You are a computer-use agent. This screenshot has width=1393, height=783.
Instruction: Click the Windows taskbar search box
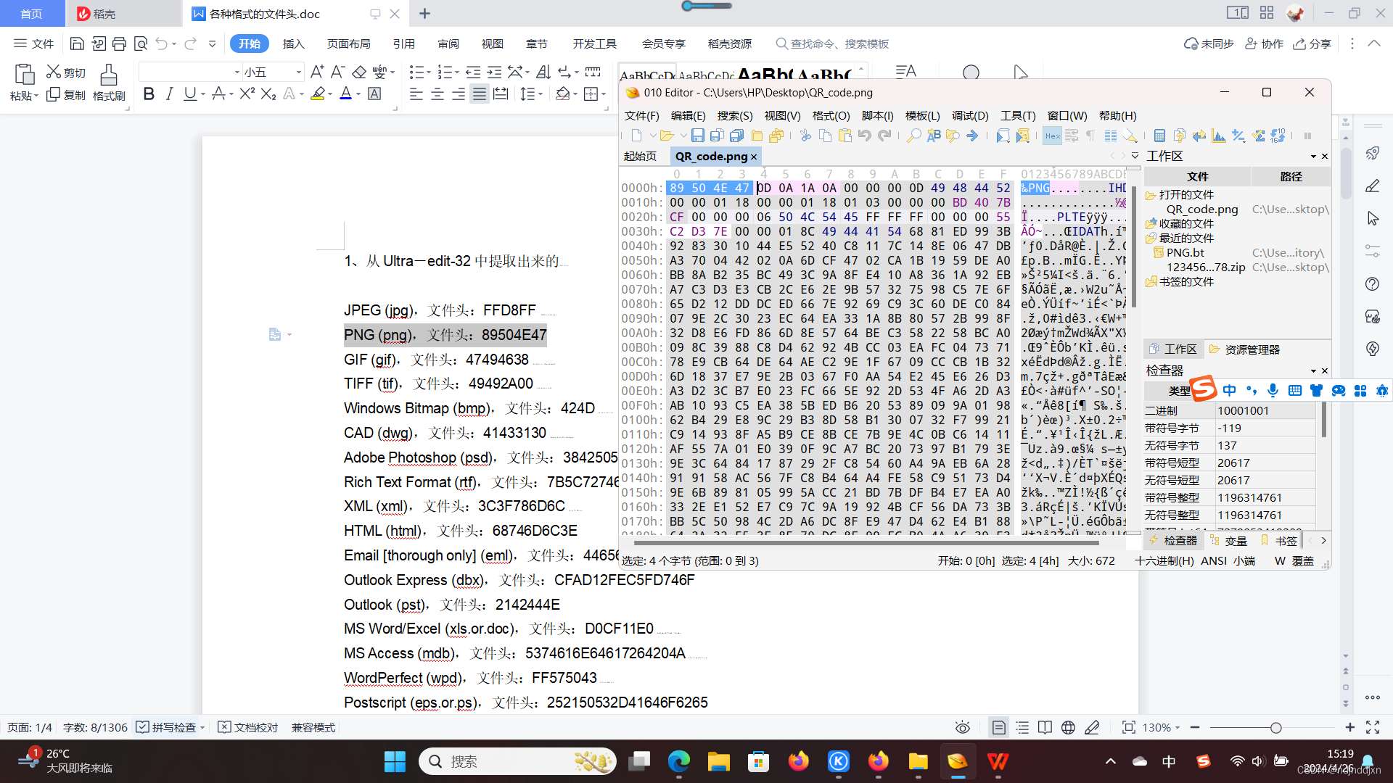click(517, 761)
